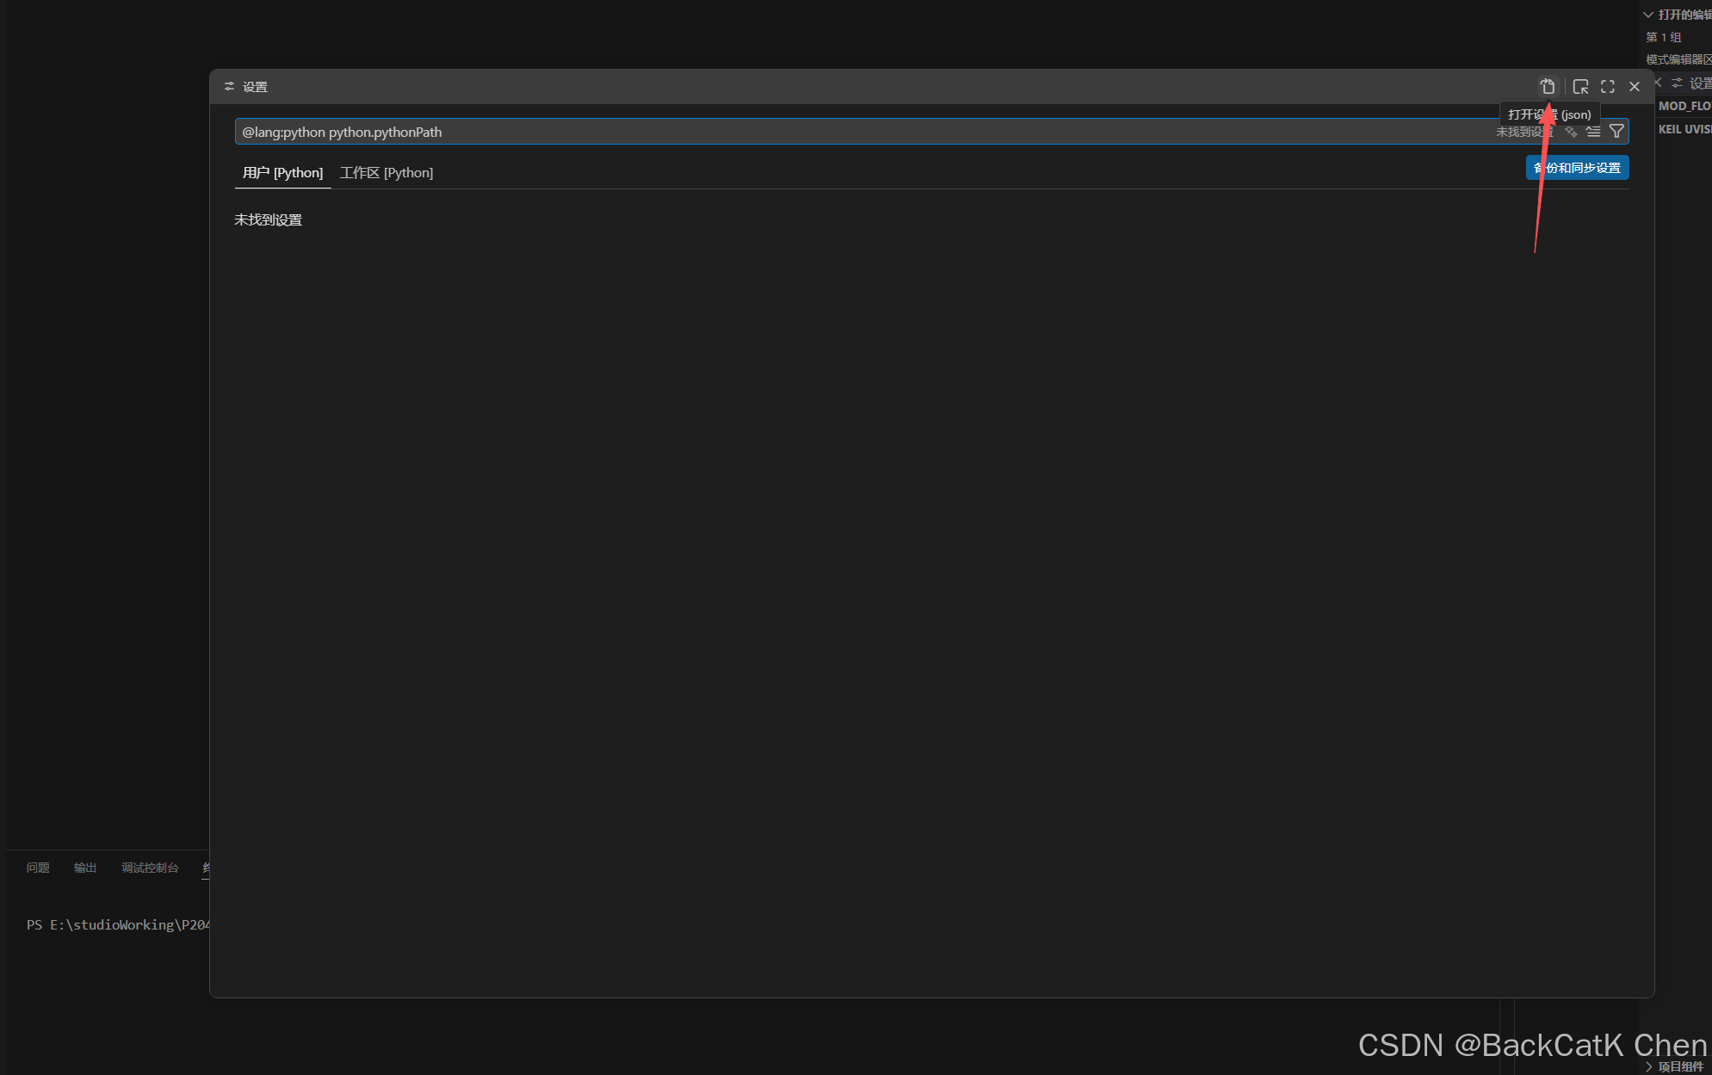Open Settings (JSON) icon in title bar
The image size is (1712, 1075).
tap(1547, 86)
